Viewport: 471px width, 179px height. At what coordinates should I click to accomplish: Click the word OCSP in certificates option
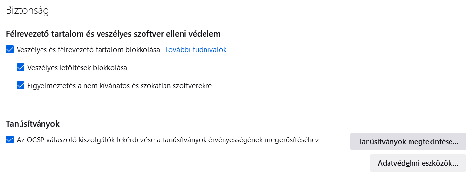tap(37, 139)
